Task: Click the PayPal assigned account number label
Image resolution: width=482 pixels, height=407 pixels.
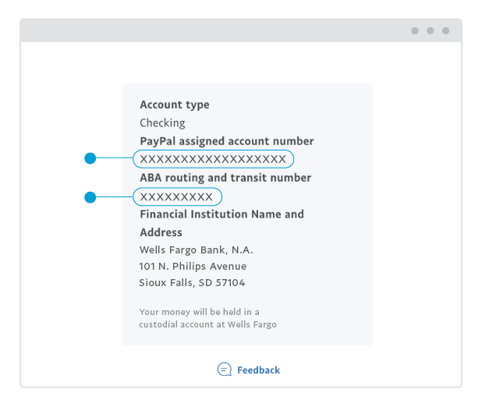Action: [226, 141]
